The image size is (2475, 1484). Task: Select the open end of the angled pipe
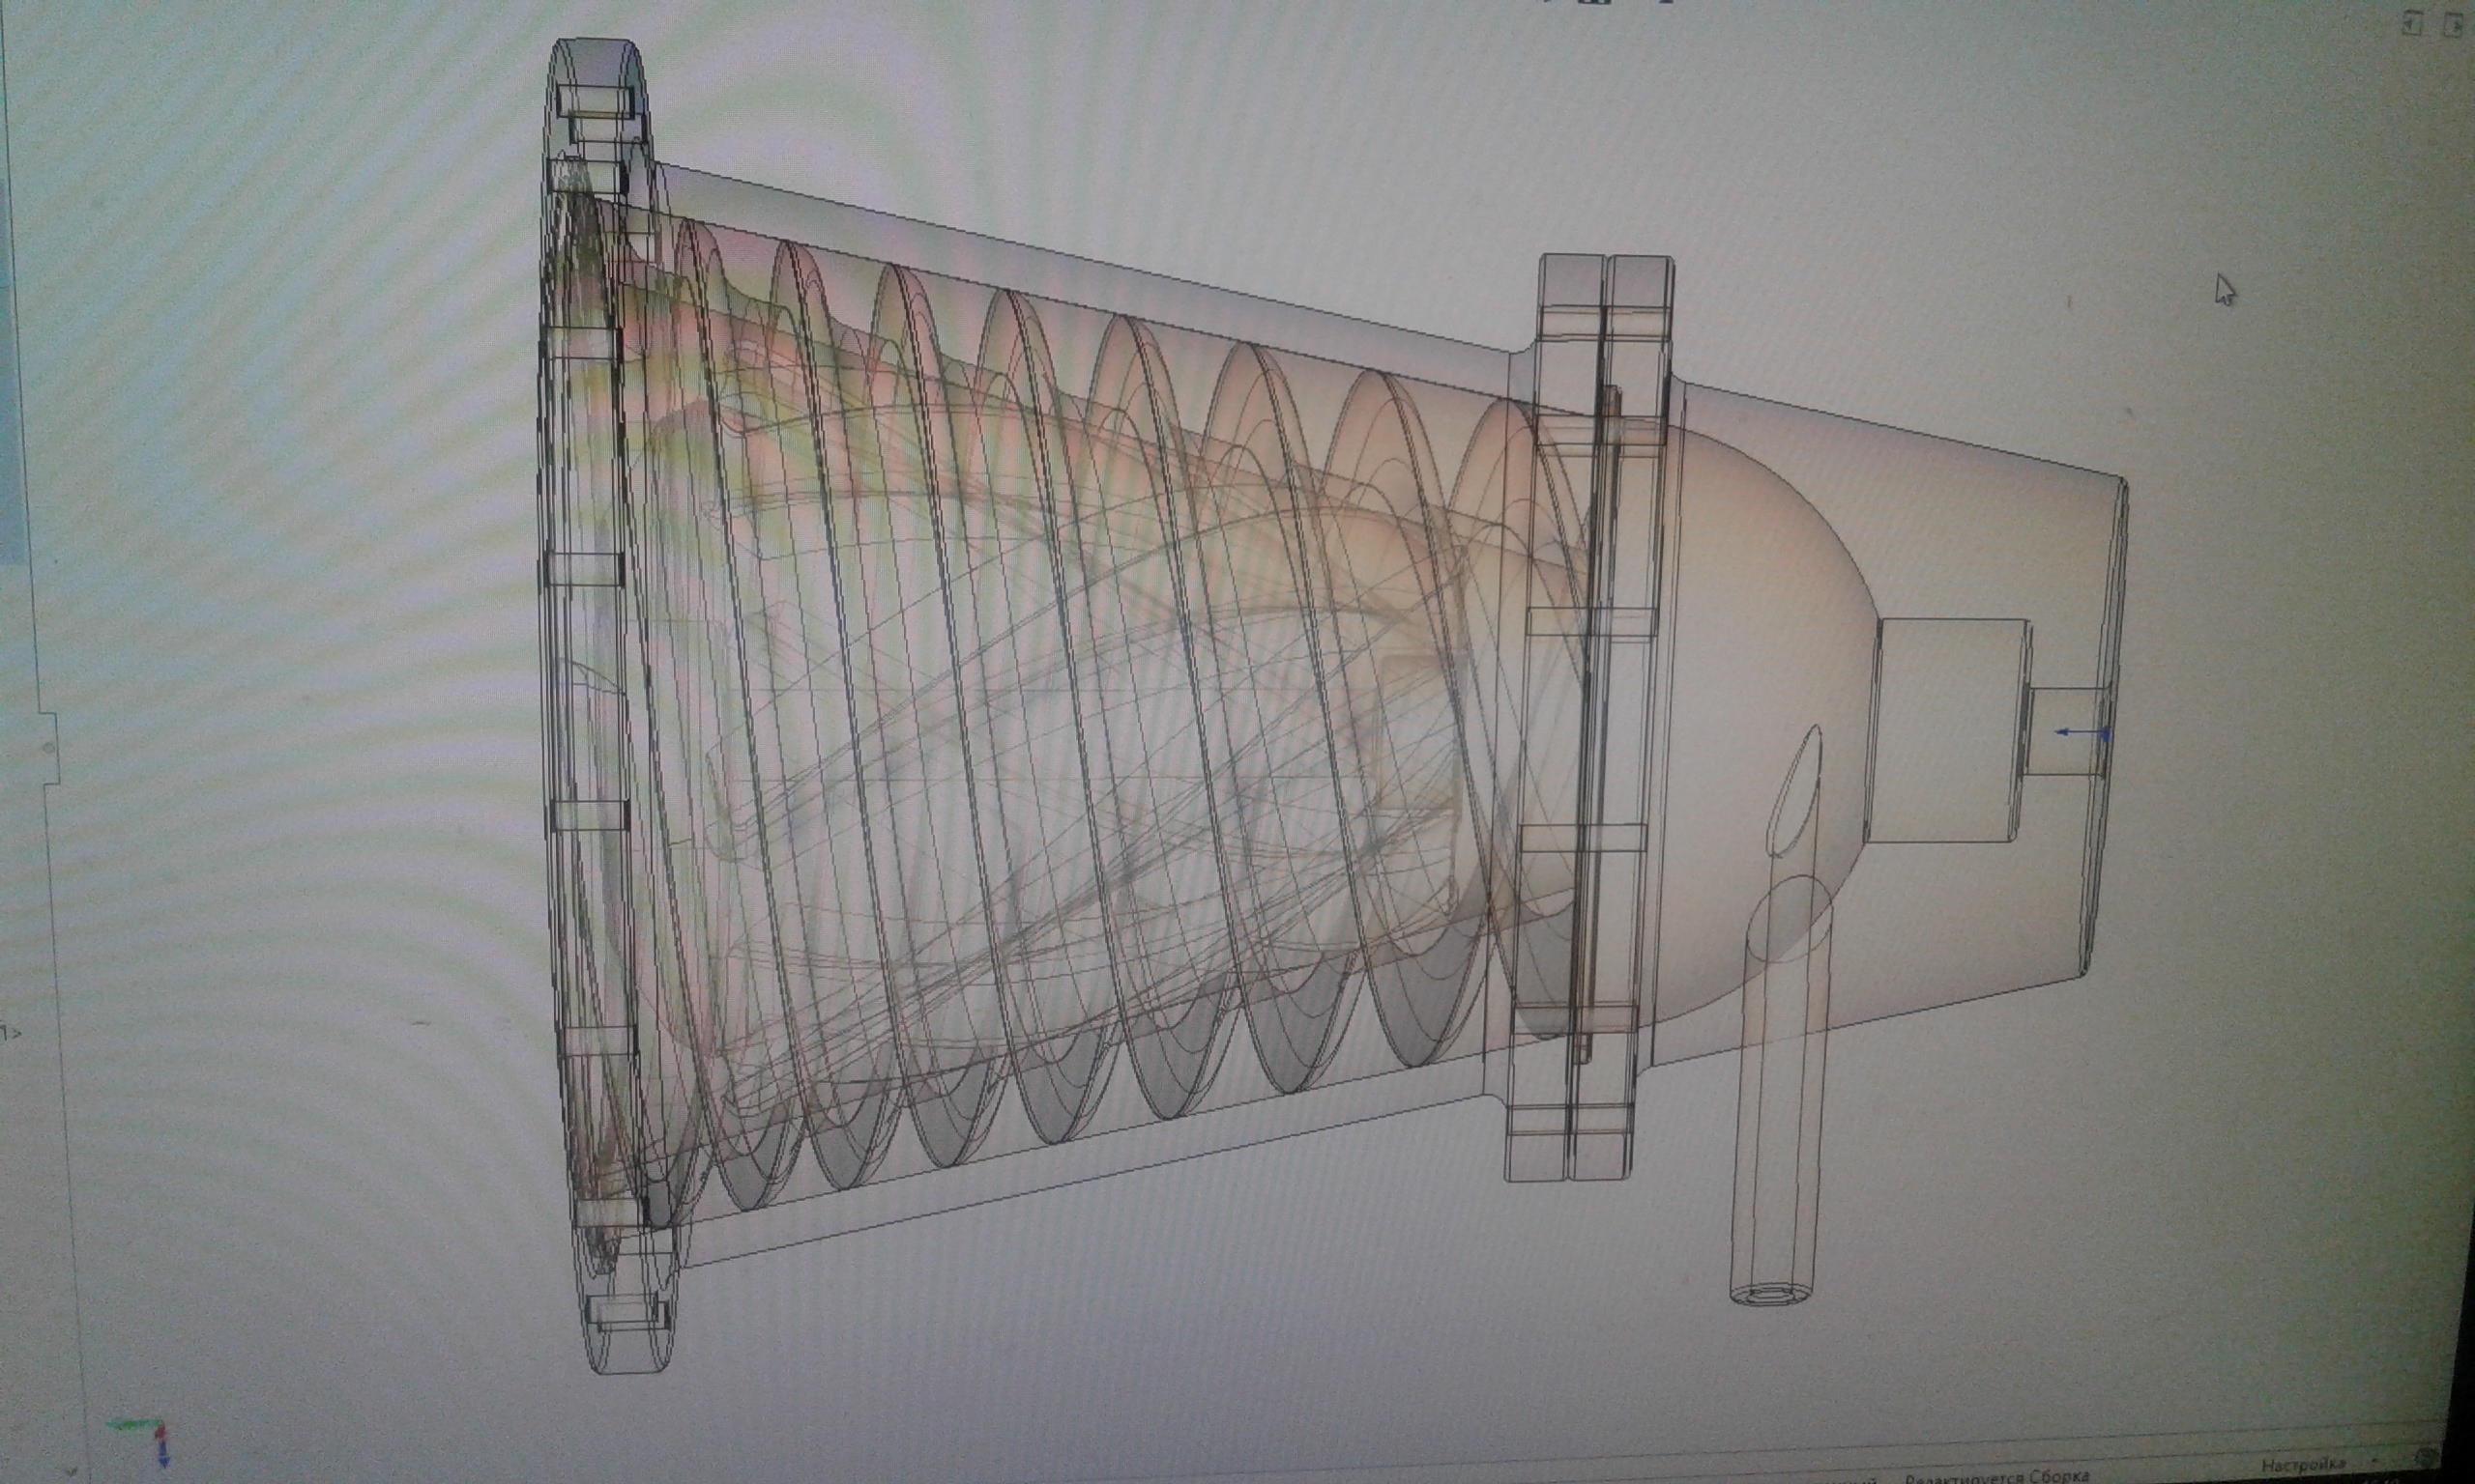[1771, 1295]
